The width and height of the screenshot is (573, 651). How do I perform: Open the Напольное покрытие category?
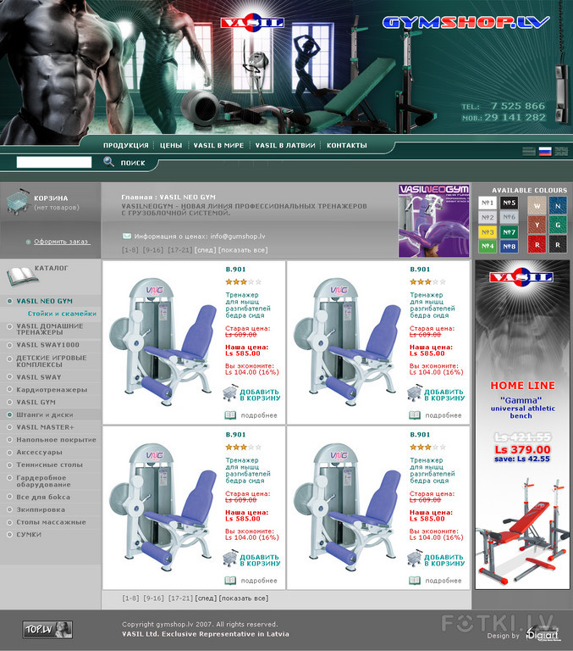(56, 440)
